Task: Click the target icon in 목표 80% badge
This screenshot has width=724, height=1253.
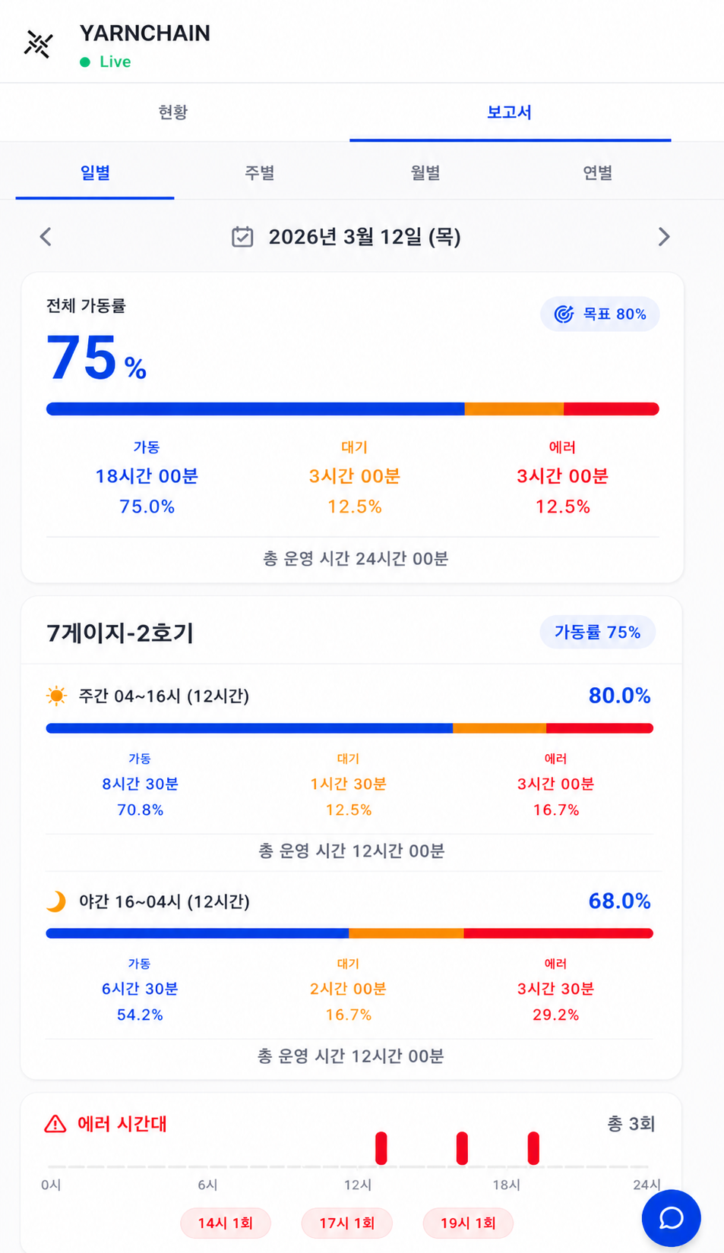Action: (x=564, y=314)
